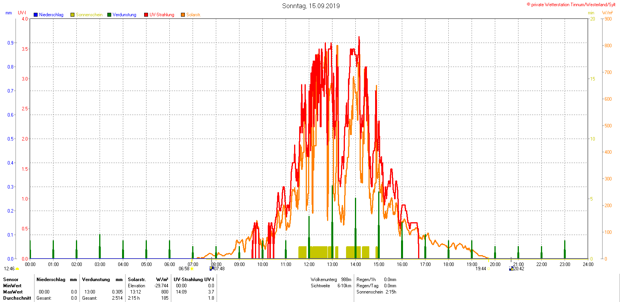The image size is (620, 302).
Task: Click the Niederschlag legend label
Action: click(51, 15)
